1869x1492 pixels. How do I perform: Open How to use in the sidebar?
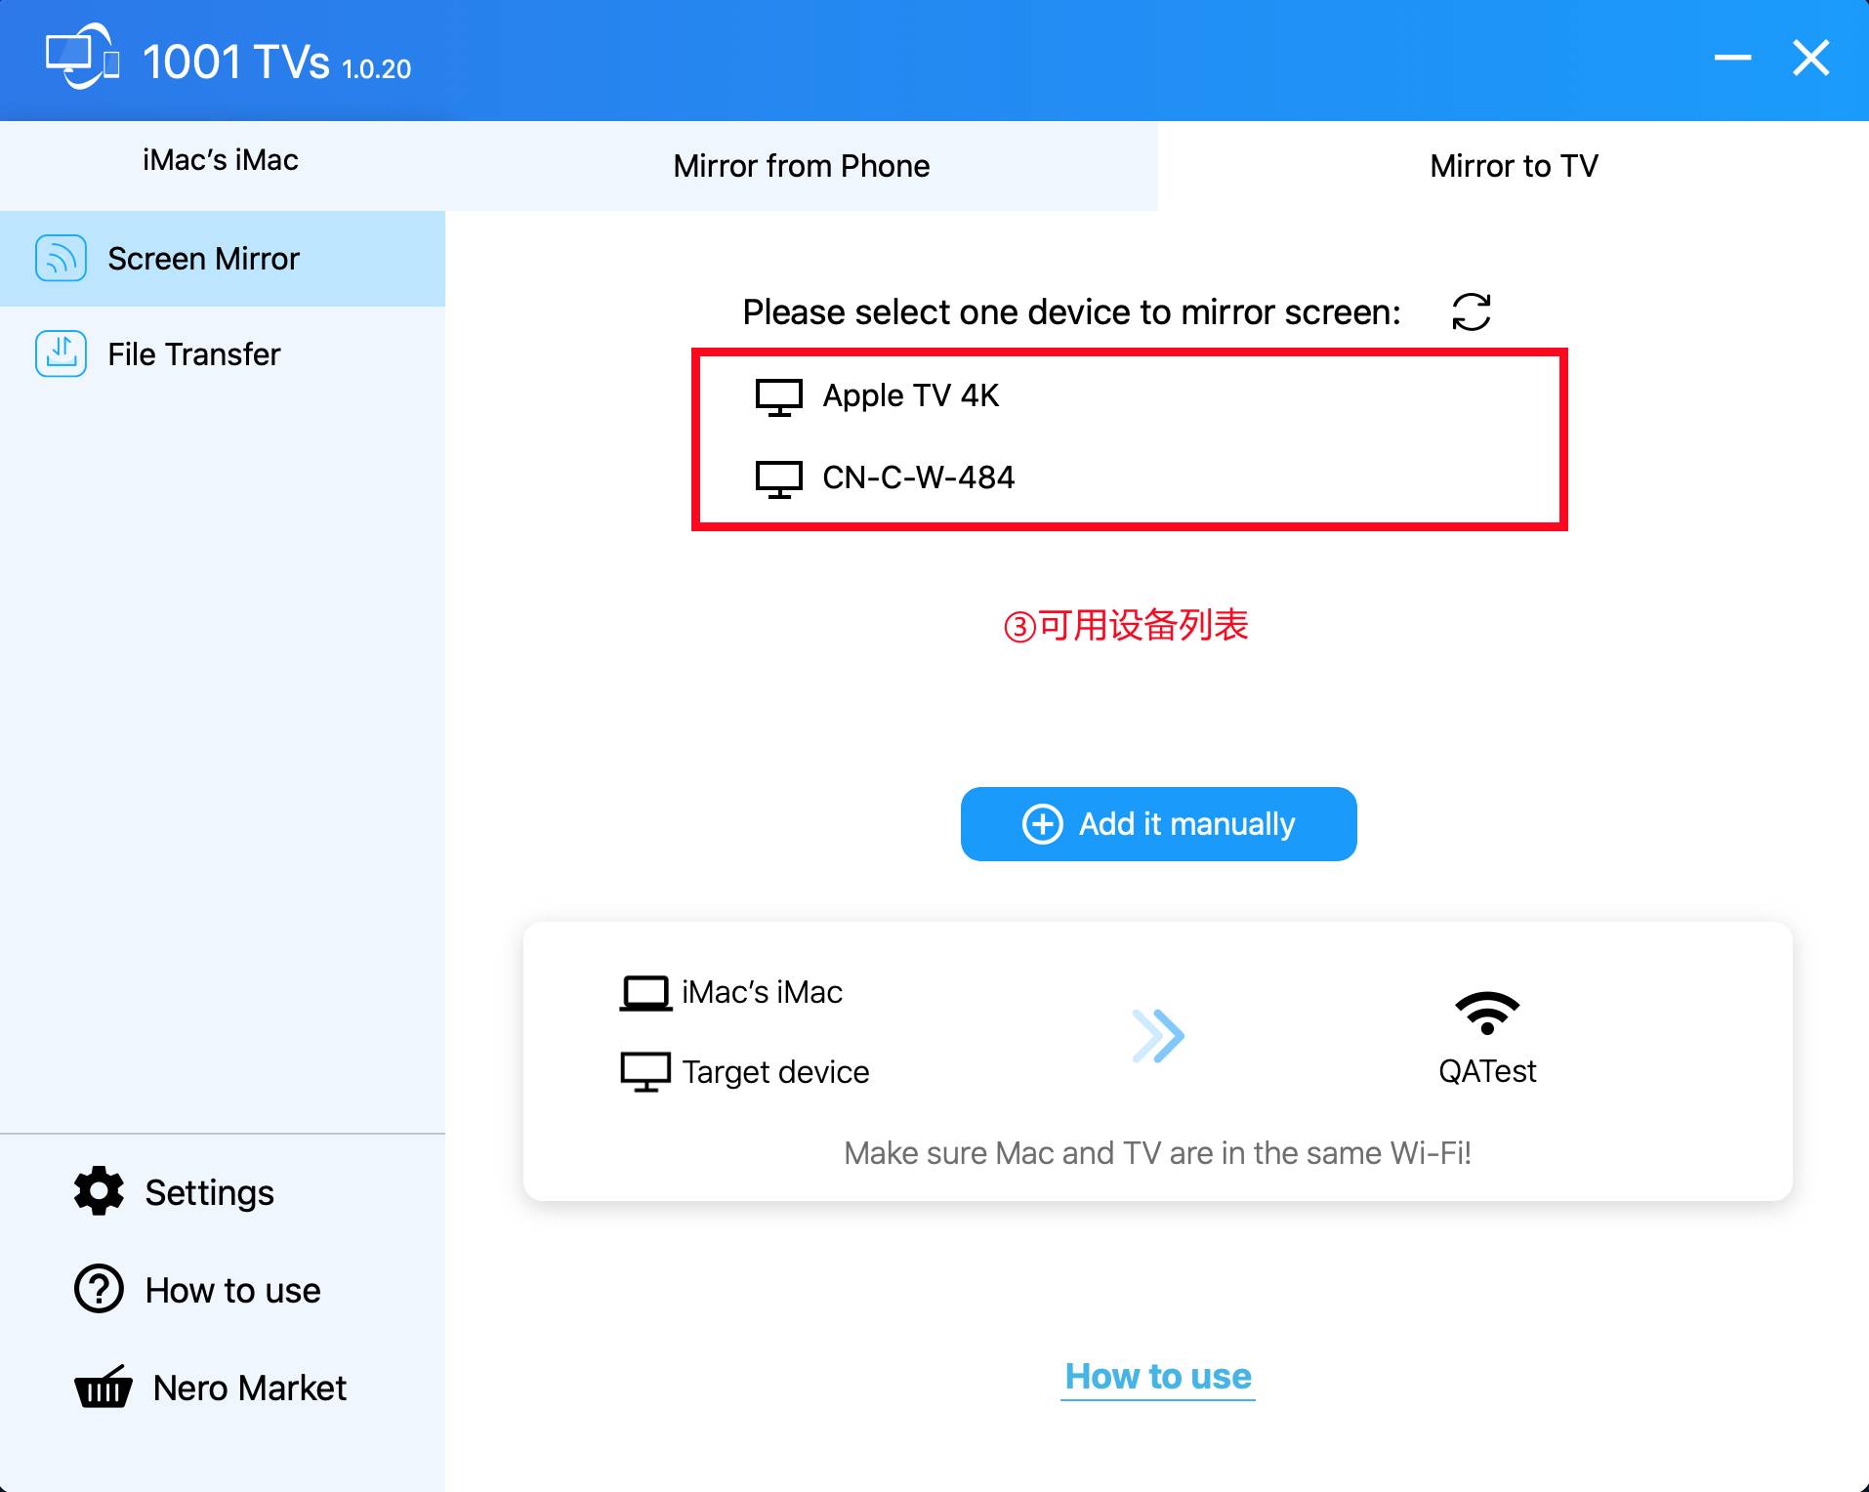coord(198,1290)
